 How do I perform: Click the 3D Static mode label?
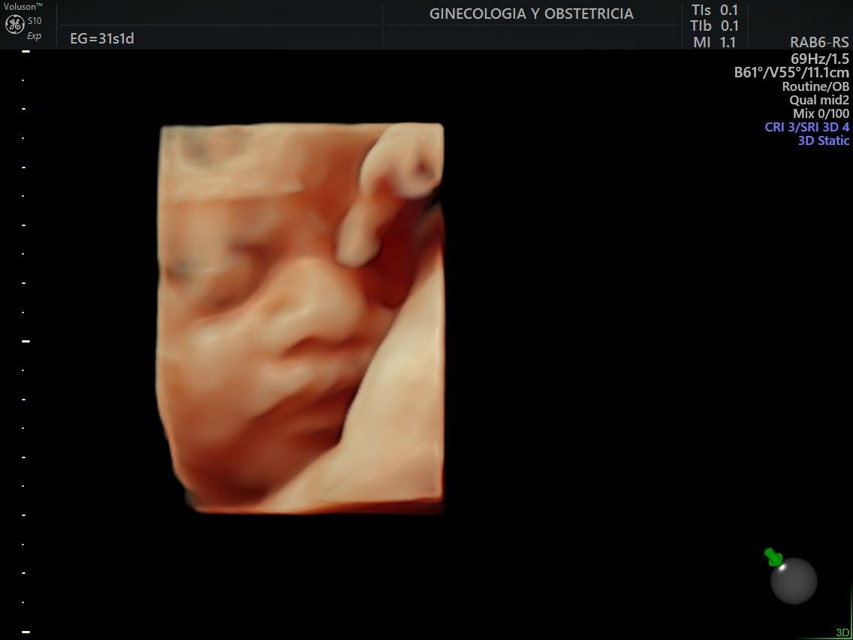[x=823, y=140]
